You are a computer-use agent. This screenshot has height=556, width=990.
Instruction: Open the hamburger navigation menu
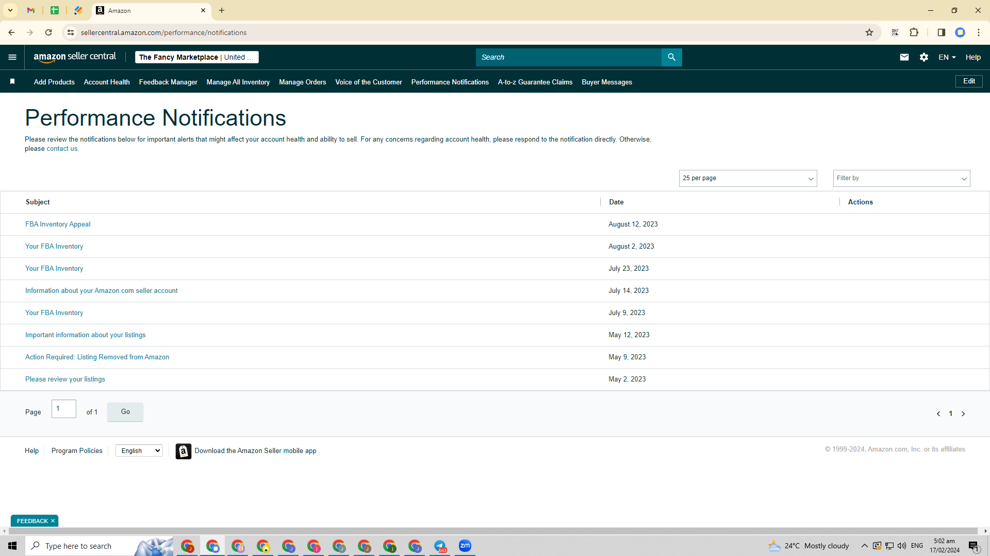(x=12, y=57)
